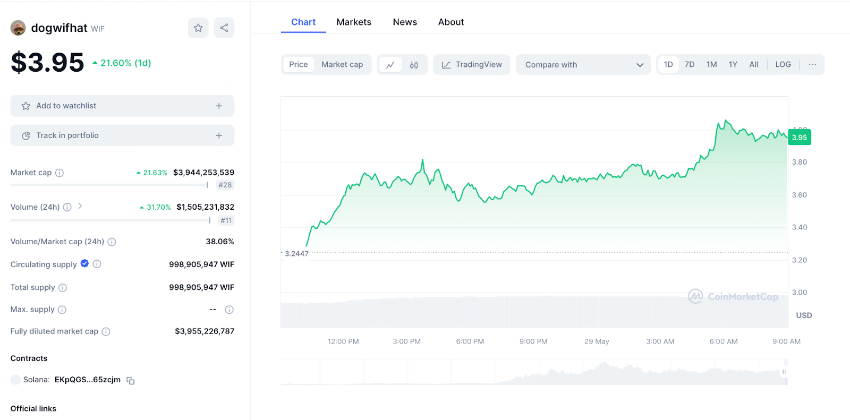Open Volume (24h) info tooltip icon
The image size is (850, 420).
click(67, 207)
